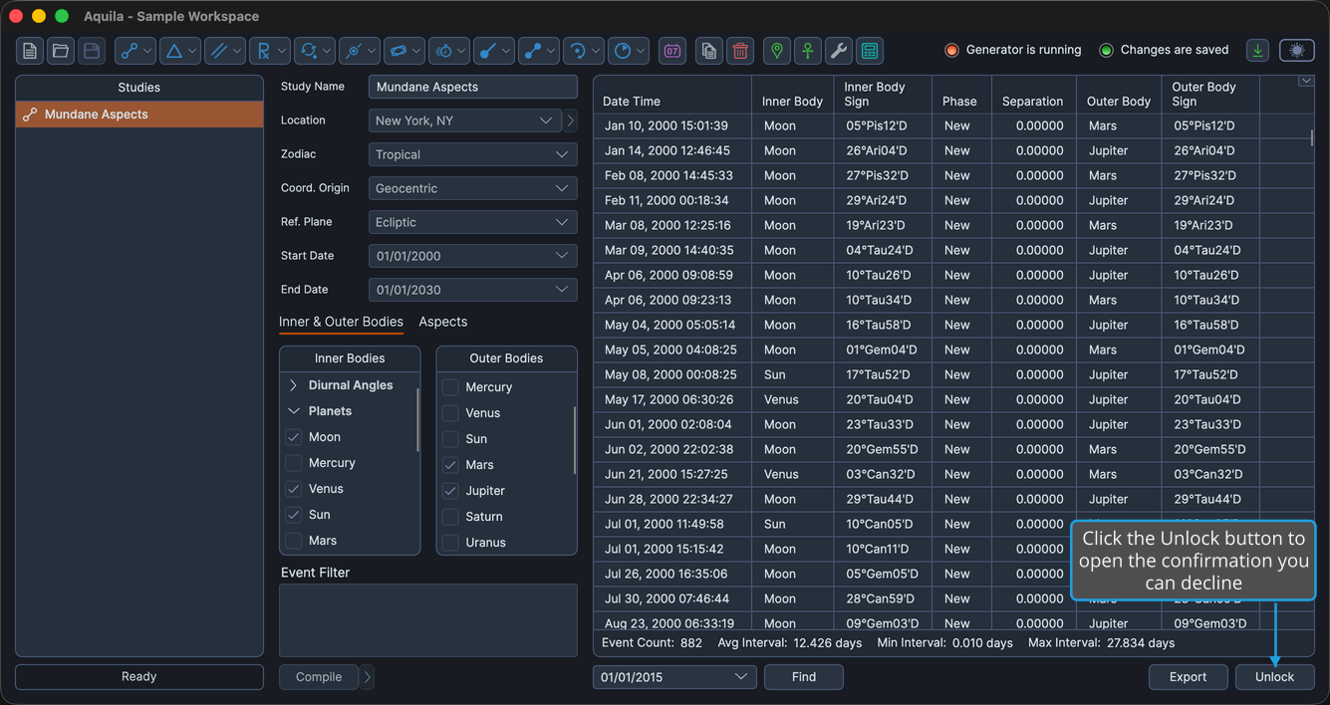Click the Unlock button

click(x=1274, y=677)
